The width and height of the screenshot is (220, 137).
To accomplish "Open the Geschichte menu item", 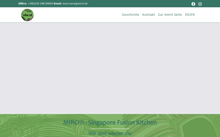I will point(131,15).
